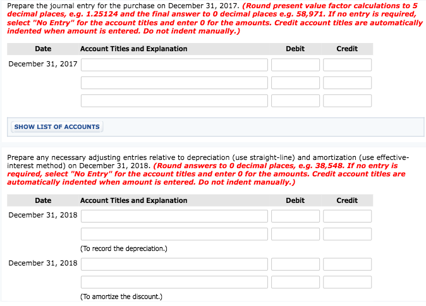The width and height of the screenshot is (426, 306).
Task: Click second-row credit field of depreciation entry
Action: (347, 234)
